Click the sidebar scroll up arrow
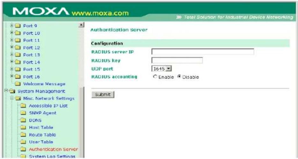Image resolution: width=298 pixels, height=159 pixels. [x=81, y=25]
